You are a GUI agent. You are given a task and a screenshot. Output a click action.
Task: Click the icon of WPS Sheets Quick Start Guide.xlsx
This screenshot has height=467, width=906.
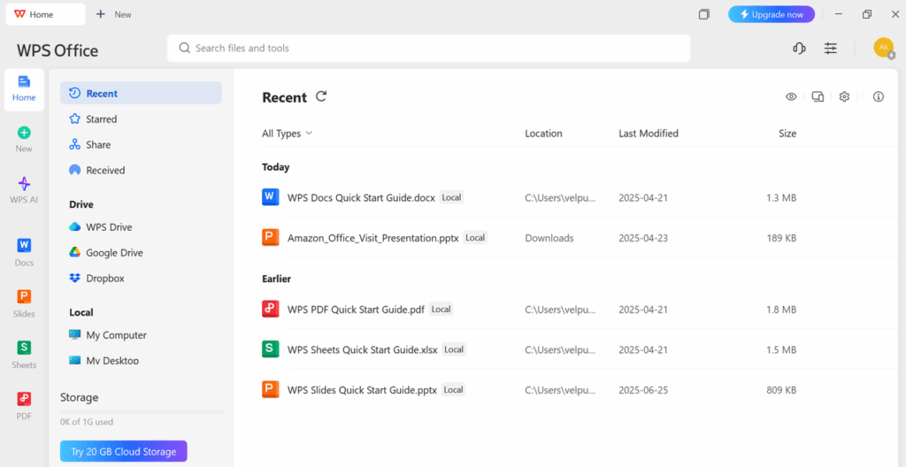pyautogui.click(x=271, y=349)
